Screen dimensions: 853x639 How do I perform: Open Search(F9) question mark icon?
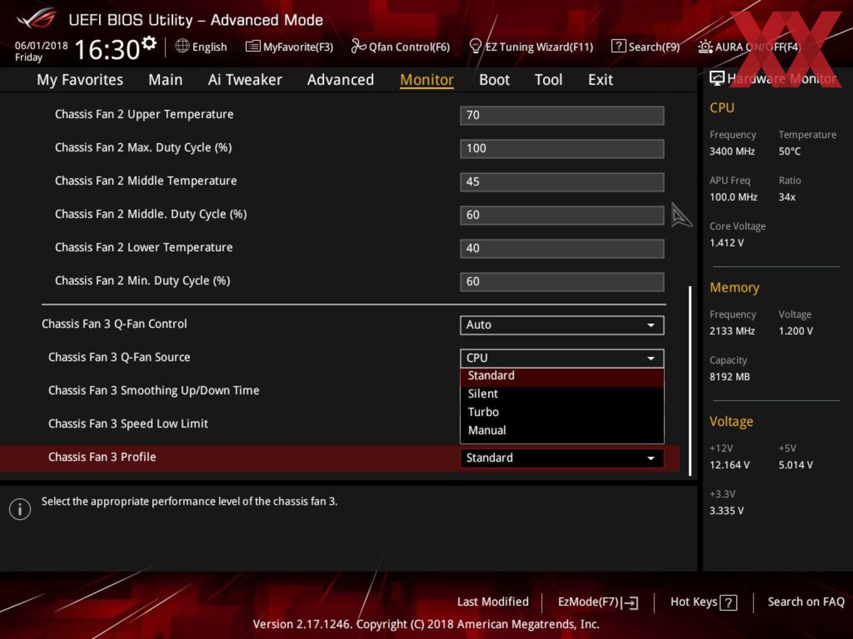pos(618,46)
